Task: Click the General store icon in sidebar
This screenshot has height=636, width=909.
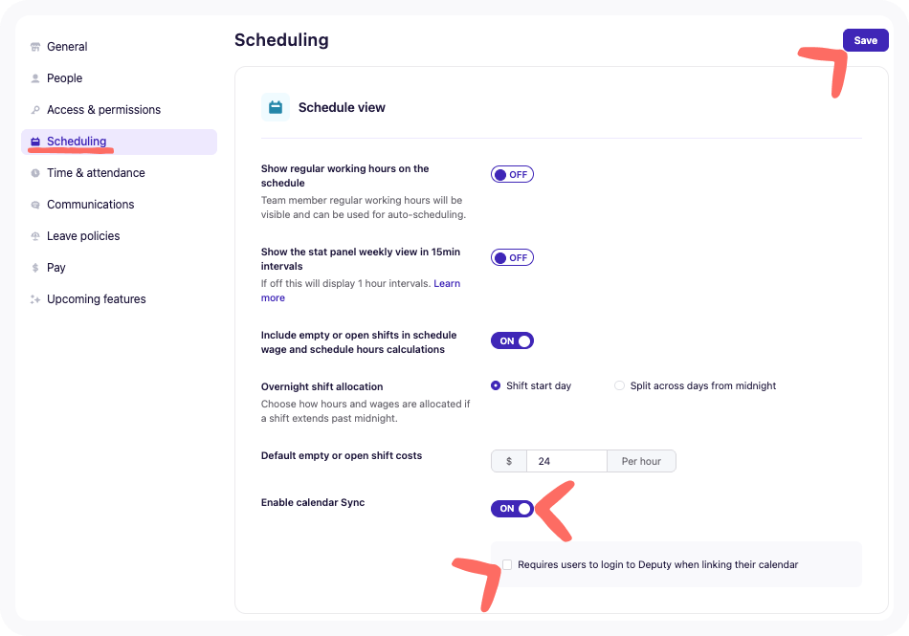Action: pos(35,47)
